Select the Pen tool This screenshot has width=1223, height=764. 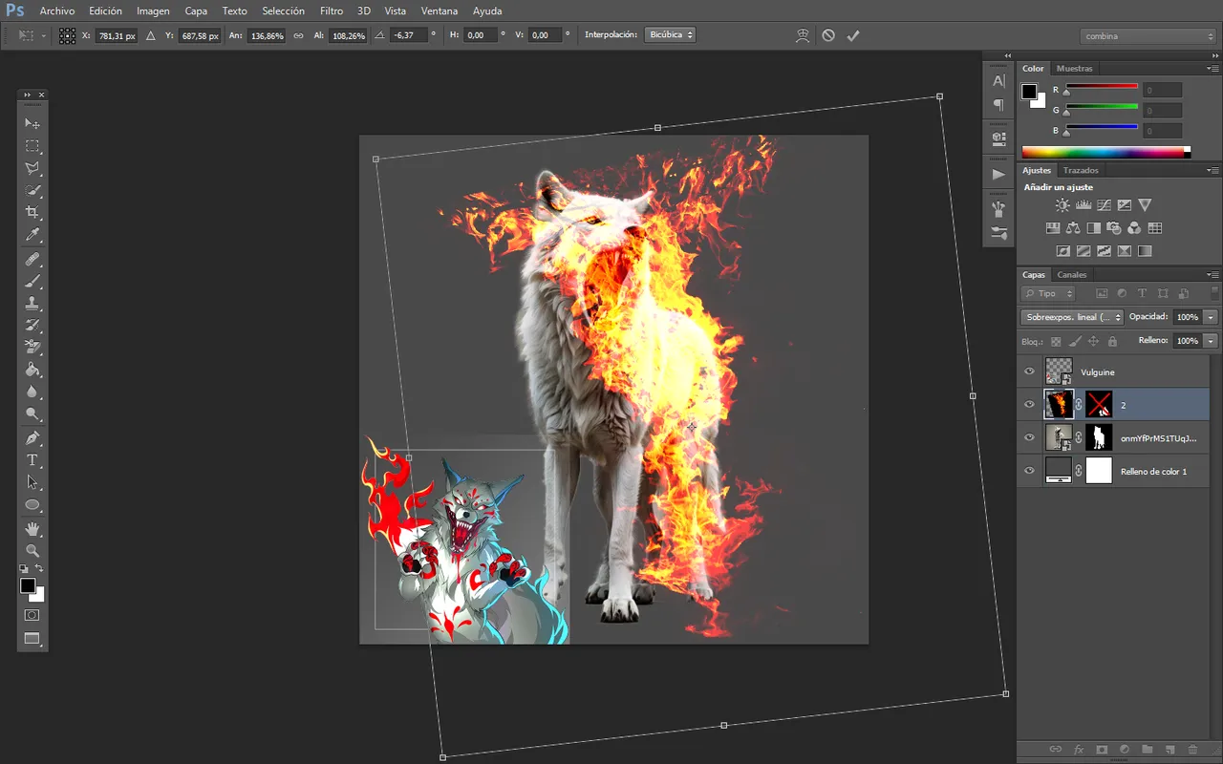(x=32, y=438)
